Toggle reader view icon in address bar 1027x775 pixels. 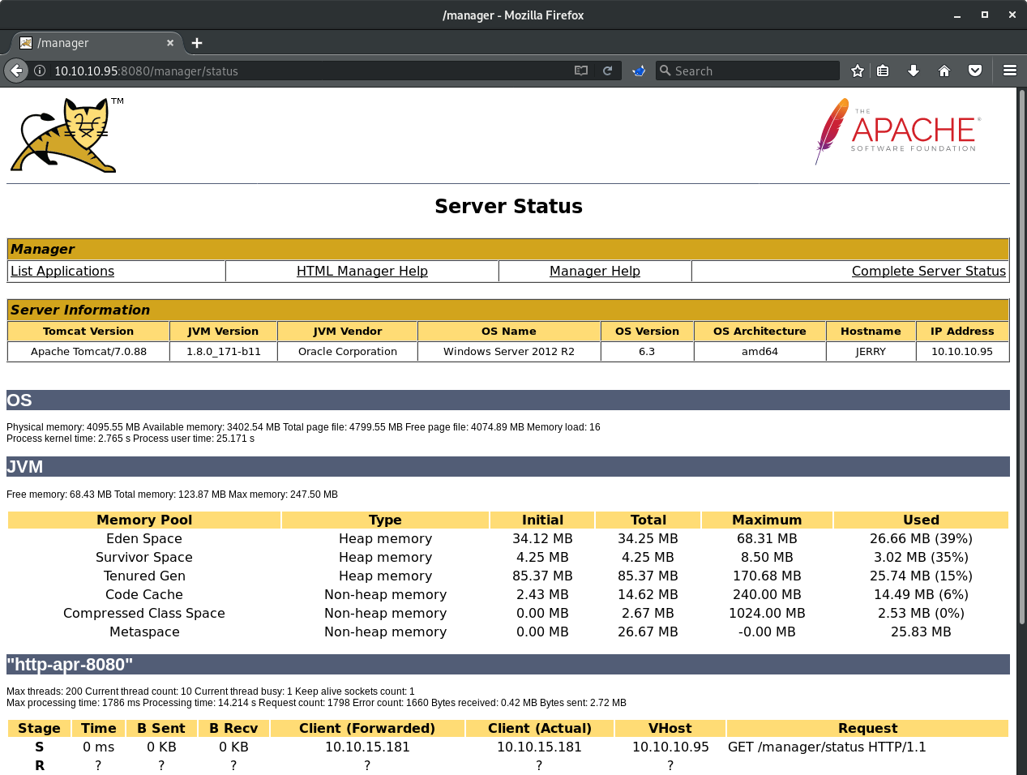click(581, 71)
